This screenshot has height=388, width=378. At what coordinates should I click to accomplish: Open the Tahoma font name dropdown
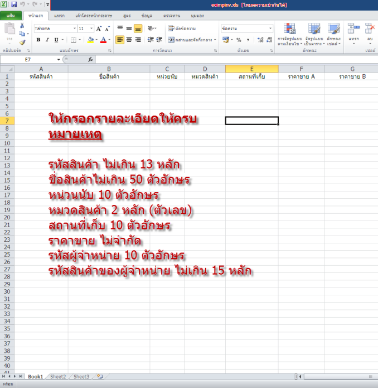[x=75, y=28]
